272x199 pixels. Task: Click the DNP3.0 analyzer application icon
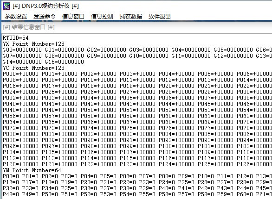(6, 6)
